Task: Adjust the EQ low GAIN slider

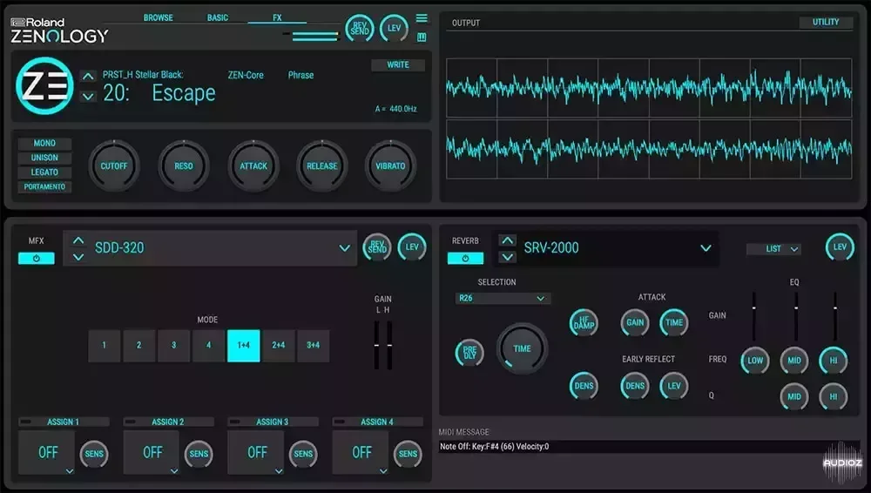Action: click(753, 315)
